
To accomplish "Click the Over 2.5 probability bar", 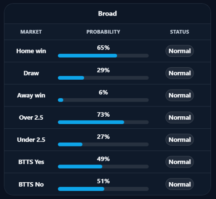I will (103, 122).
